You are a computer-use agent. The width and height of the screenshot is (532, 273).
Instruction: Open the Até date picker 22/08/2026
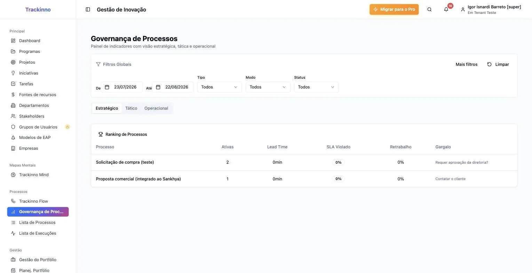pos(173,87)
